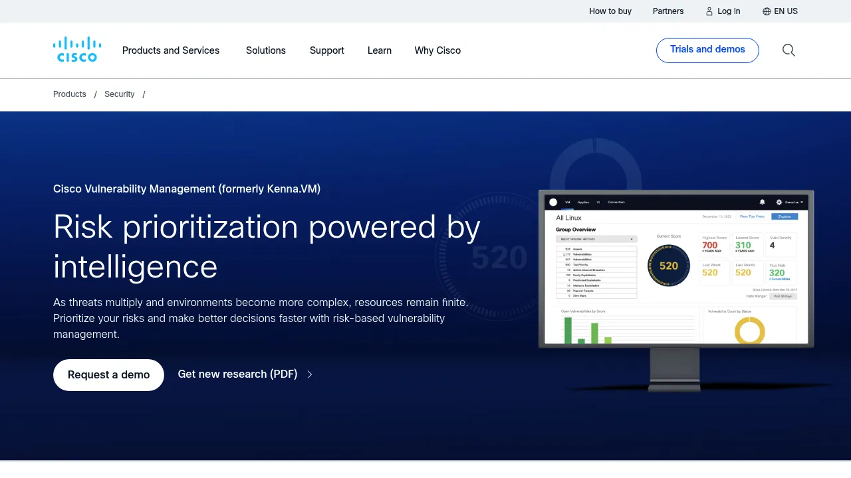Viewport: 851px width, 478px height.
Task: Click the Risk prioritization headline
Action: (x=267, y=246)
